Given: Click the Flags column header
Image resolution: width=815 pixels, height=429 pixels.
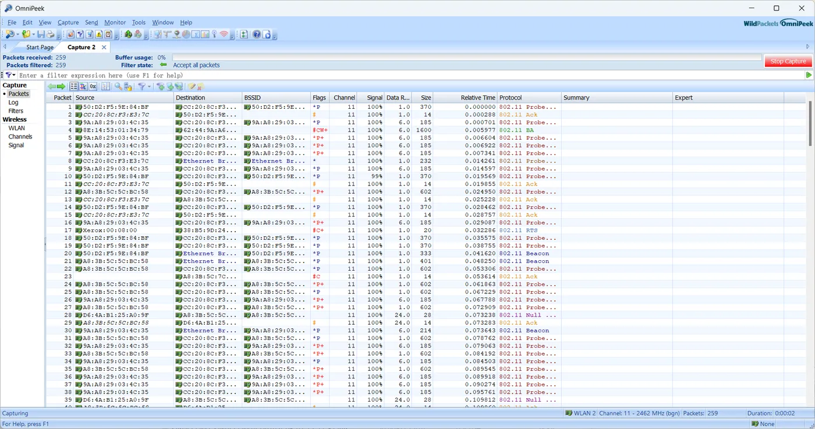Looking at the screenshot, I should [x=320, y=98].
